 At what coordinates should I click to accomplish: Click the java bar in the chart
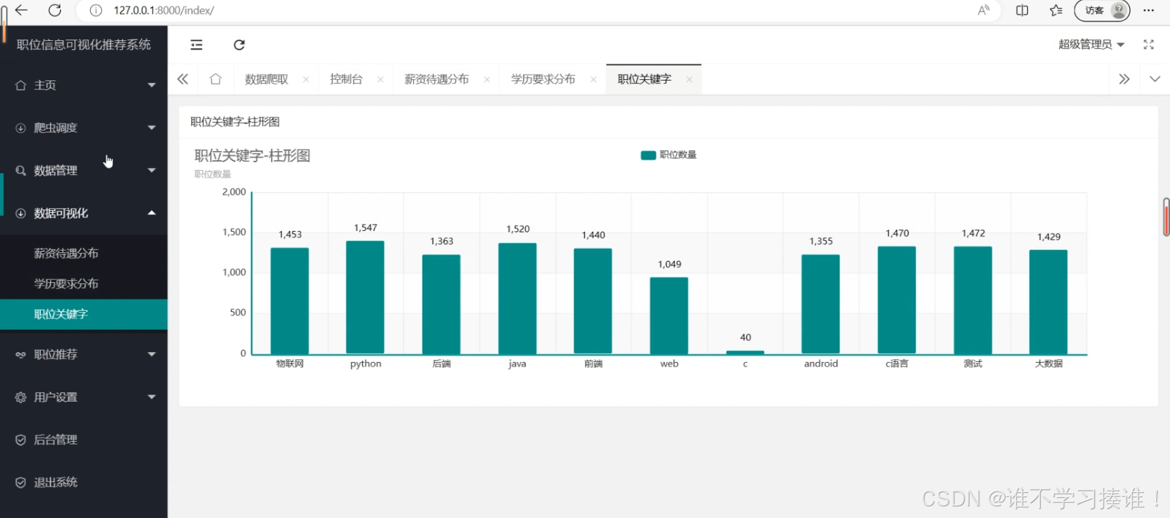(517, 299)
